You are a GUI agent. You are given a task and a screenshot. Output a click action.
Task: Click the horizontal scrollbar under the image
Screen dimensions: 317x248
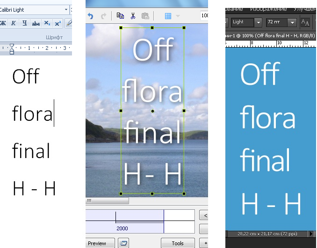tap(107, 200)
